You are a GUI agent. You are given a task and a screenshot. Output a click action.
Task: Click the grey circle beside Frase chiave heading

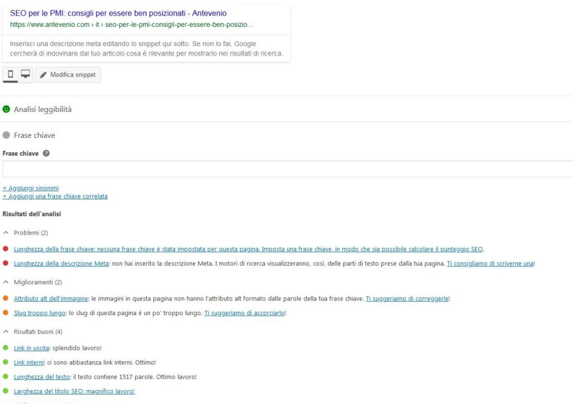pyautogui.click(x=6, y=135)
